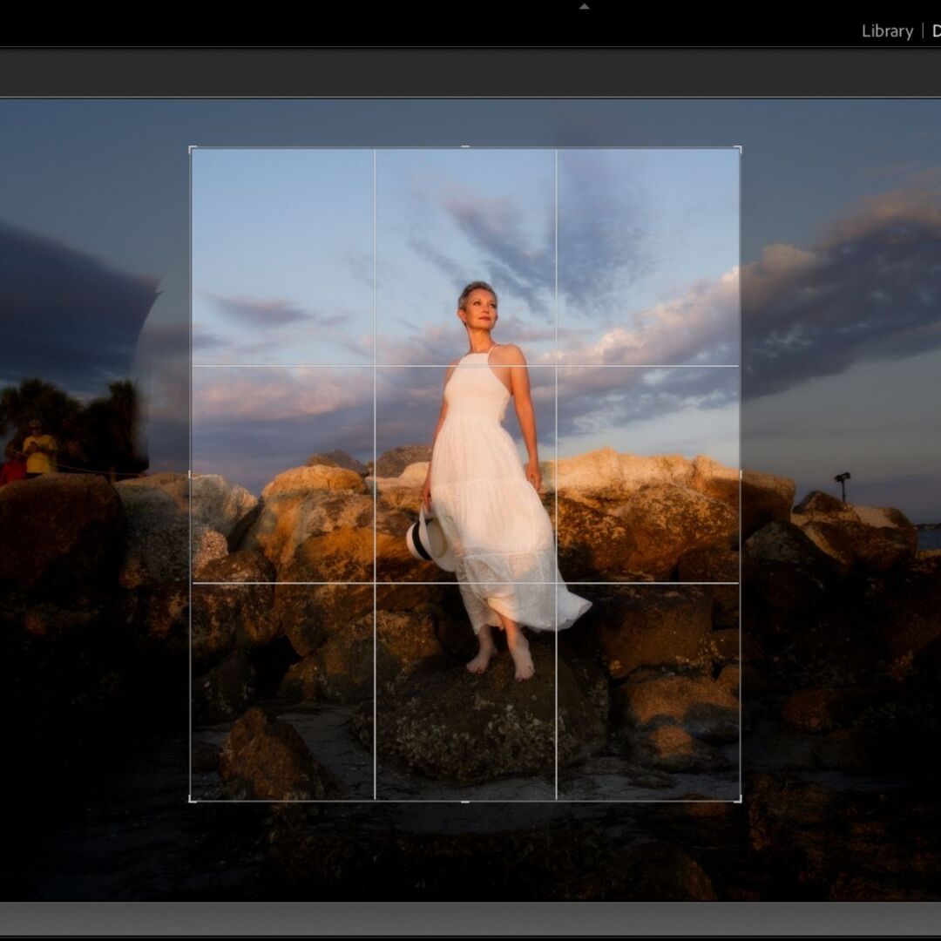Switch to the Library module
Screen dimensions: 941x941
(x=885, y=31)
